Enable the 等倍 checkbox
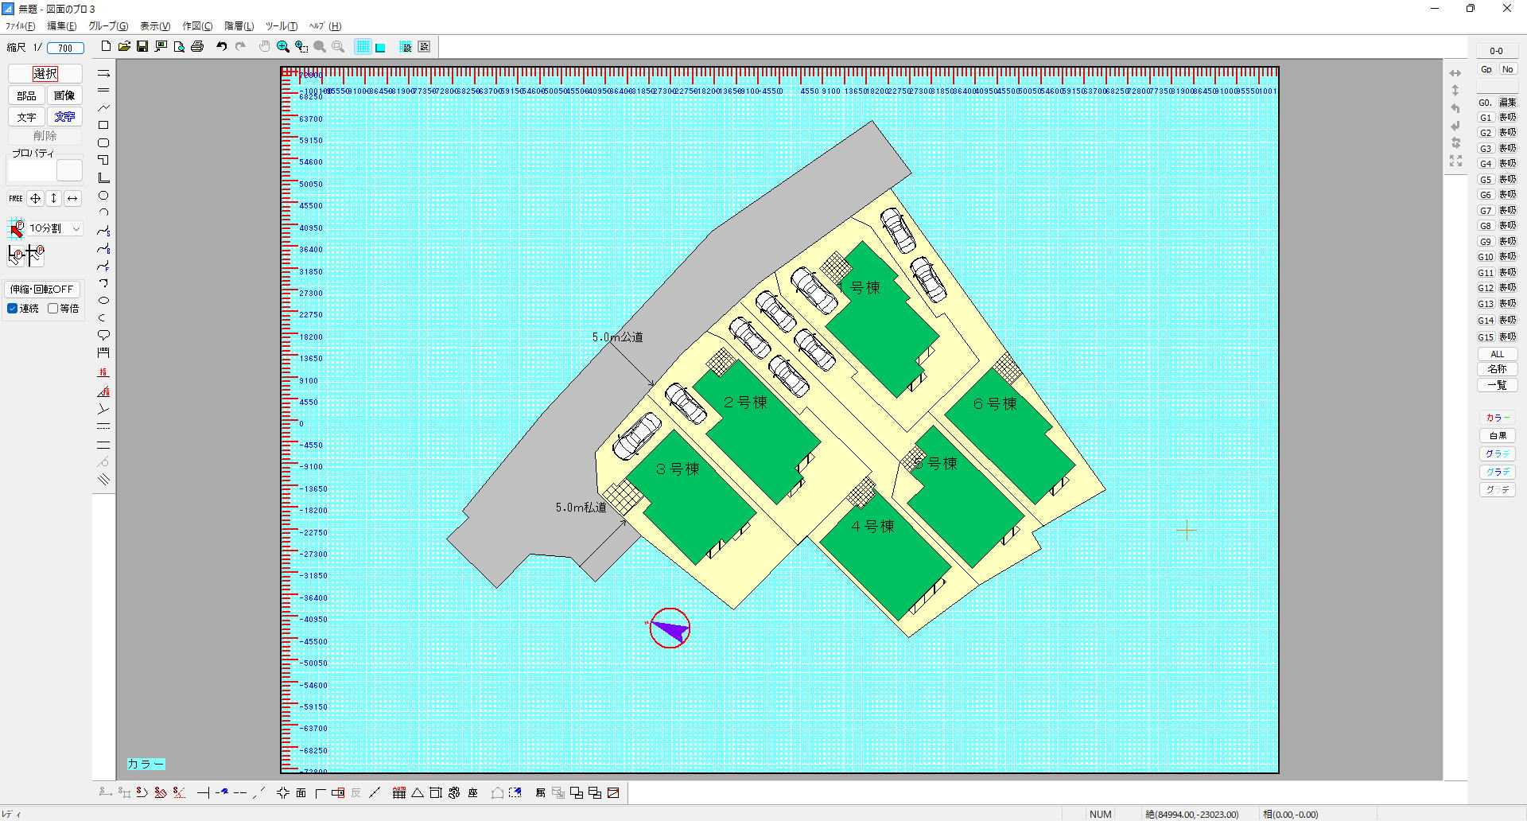 click(53, 309)
